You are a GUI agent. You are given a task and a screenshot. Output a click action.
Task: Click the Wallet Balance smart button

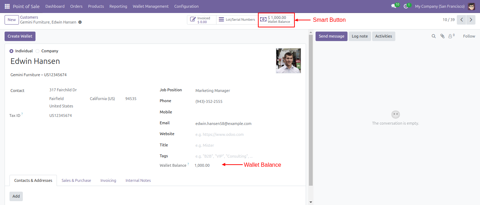click(x=276, y=20)
